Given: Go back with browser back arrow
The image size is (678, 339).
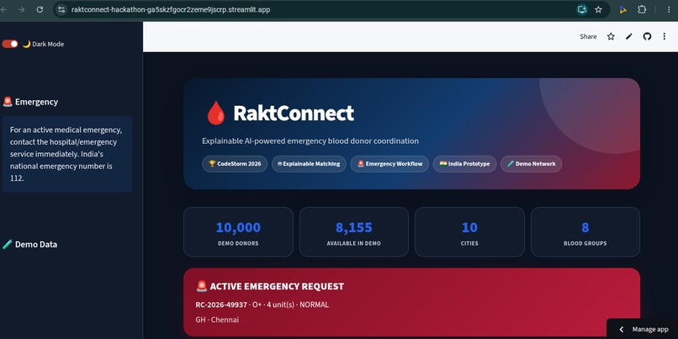Looking at the screenshot, I should (x=4, y=9).
